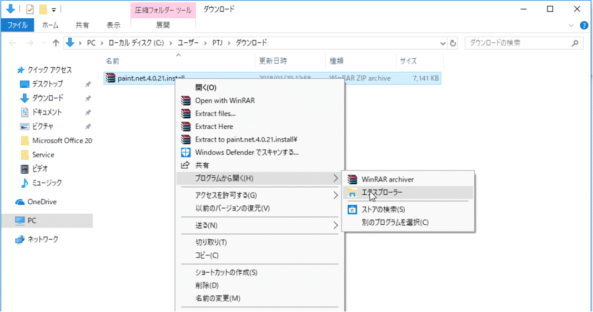Image resolution: width=593 pixels, height=312 pixels.
Task: Click the forward navigation arrow
Action: click(29, 43)
